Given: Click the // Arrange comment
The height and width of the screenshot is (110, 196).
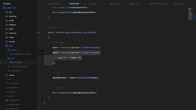Looking at the screenshot, I should pyautogui.click(x=58, y=42).
